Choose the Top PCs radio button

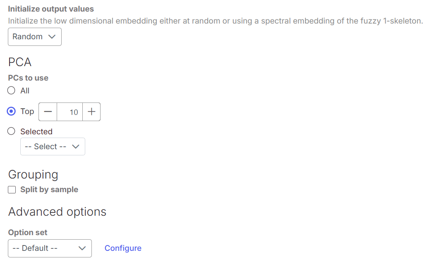pyautogui.click(x=12, y=112)
